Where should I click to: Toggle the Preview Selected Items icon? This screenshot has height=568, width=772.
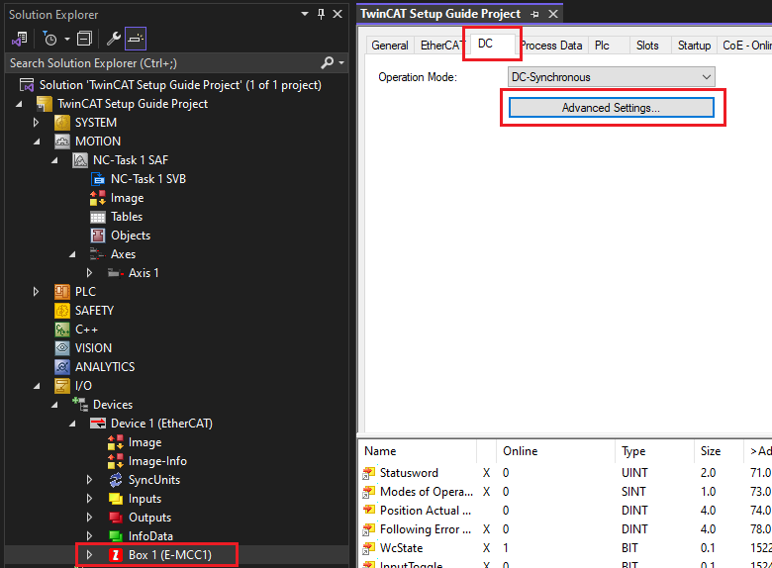click(x=136, y=39)
